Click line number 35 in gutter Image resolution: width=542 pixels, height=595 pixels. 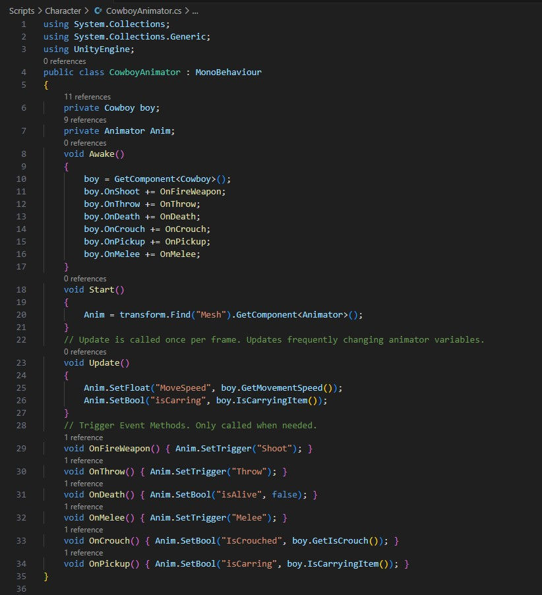point(21,577)
